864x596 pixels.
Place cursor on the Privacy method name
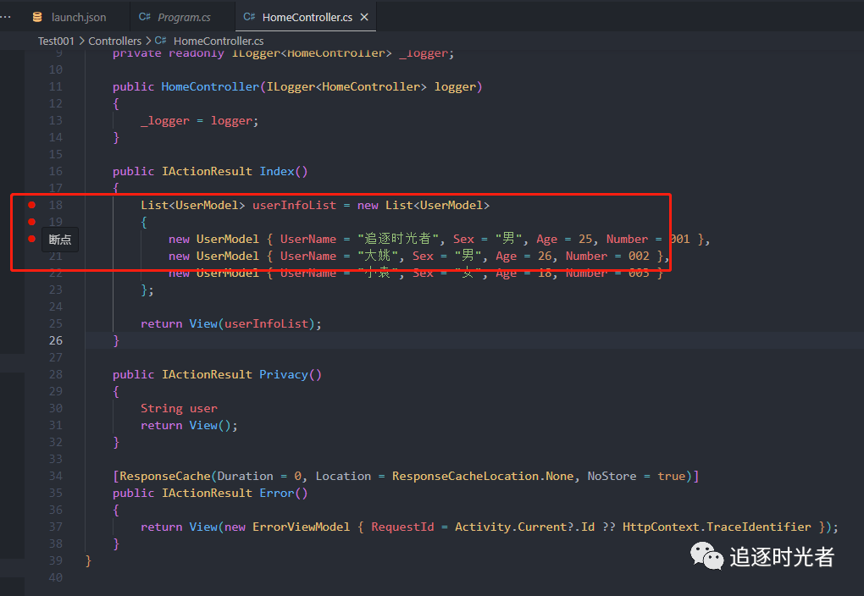pos(284,374)
